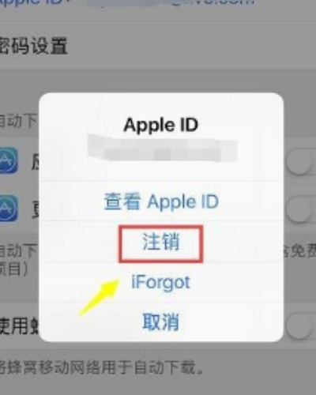Tap the 使用蜂 row label
316x395 pixels.
coord(20,326)
